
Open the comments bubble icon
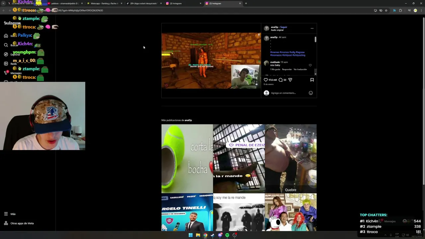[281, 80]
